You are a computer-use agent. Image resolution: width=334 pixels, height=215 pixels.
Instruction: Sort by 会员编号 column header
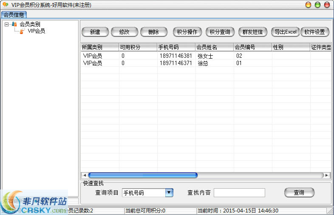click(x=253, y=47)
